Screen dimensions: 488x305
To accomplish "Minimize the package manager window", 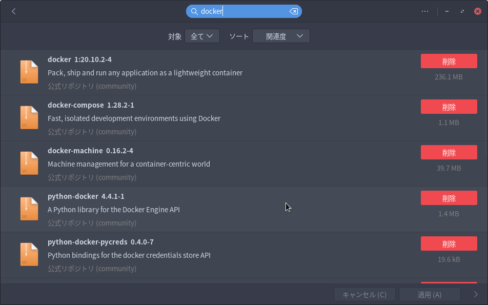I will [x=447, y=11].
